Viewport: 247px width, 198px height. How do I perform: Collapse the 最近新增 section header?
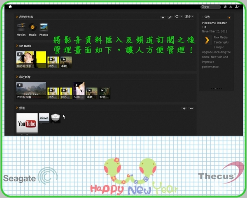tap(23, 77)
